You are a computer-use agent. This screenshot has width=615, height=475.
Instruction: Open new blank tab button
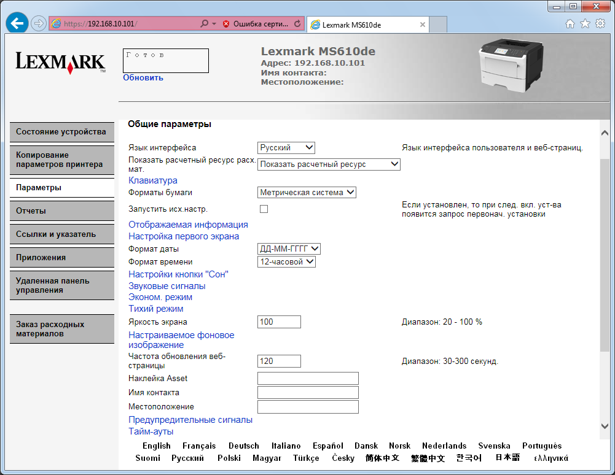(x=438, y=25)
